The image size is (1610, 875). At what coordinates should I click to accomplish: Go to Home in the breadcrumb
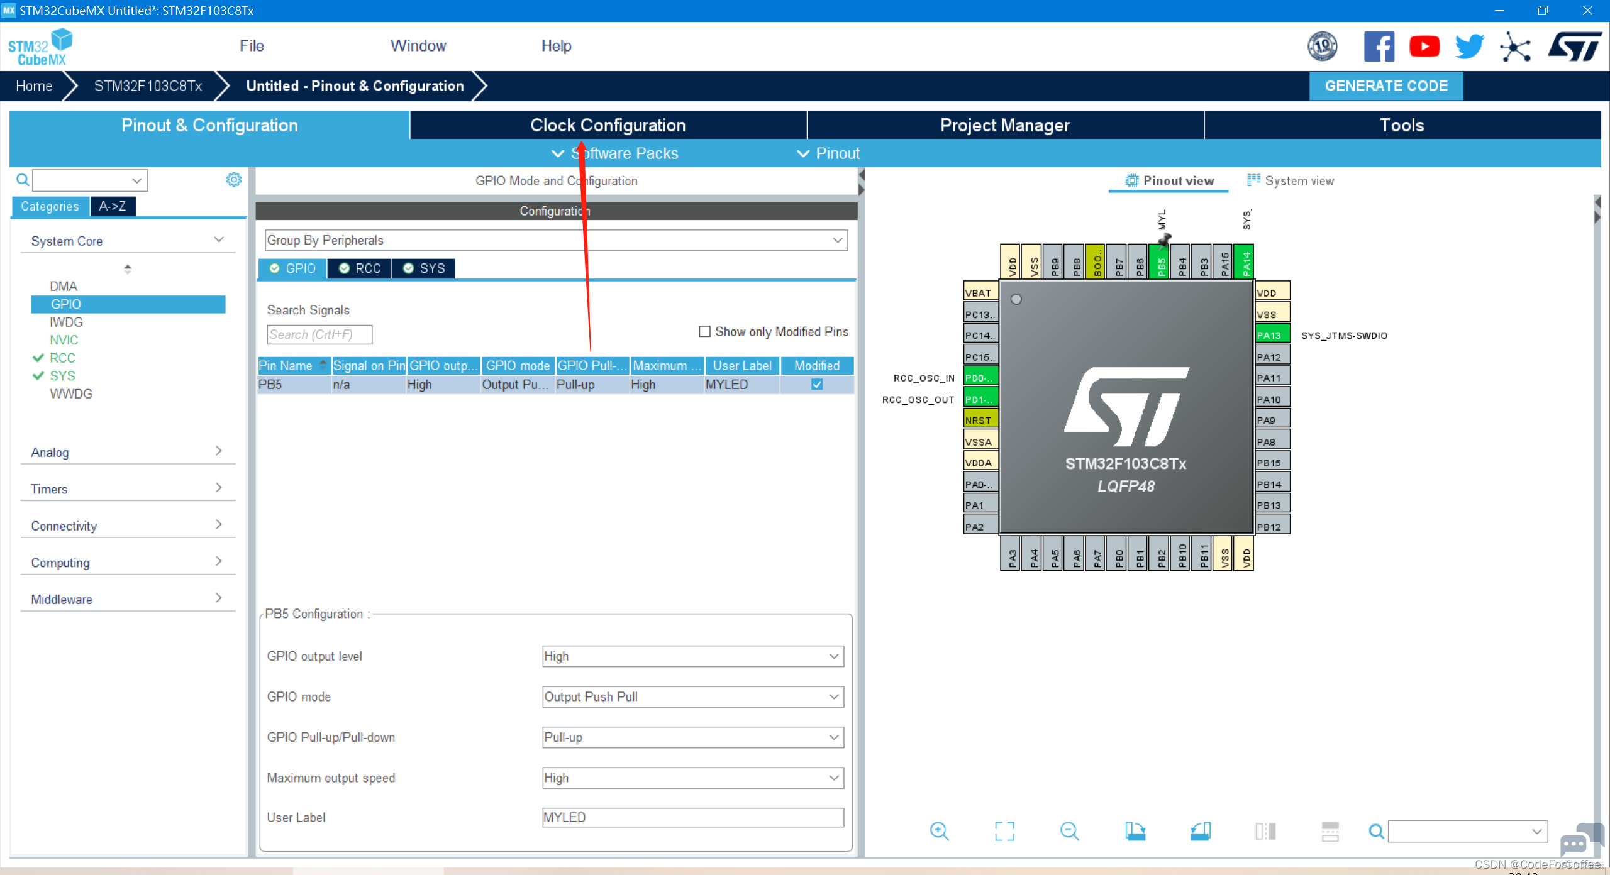point(34,86)
